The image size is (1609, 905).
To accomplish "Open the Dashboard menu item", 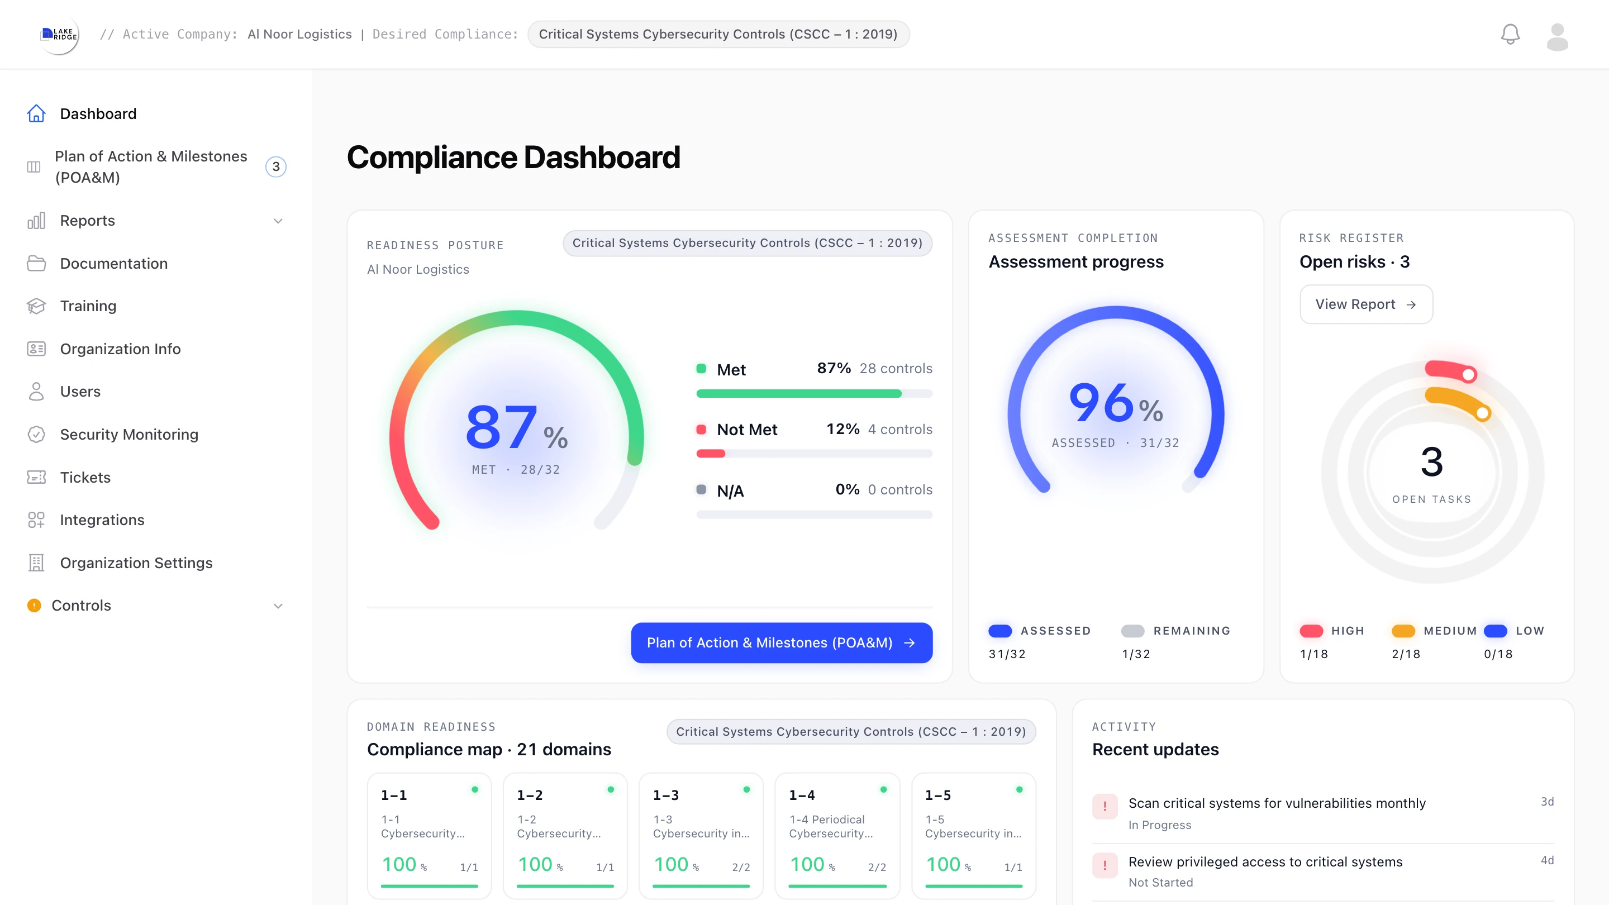I will click(155, 113).
